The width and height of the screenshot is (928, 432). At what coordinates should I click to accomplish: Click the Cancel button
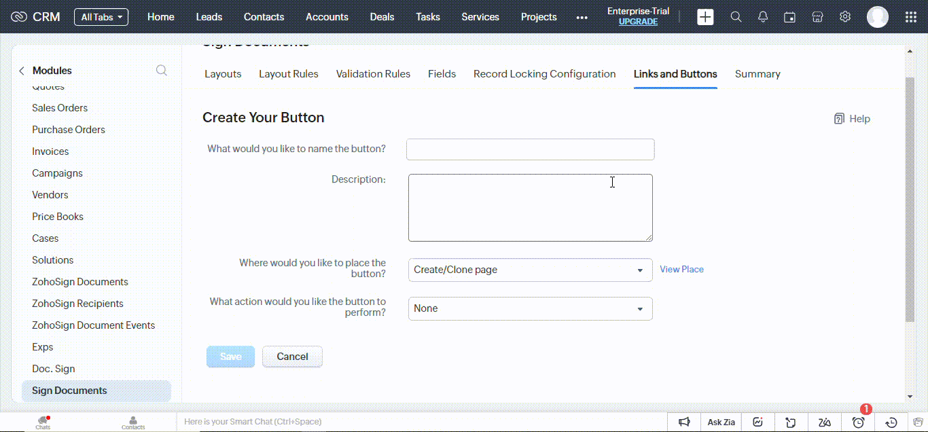coord(292,356)
